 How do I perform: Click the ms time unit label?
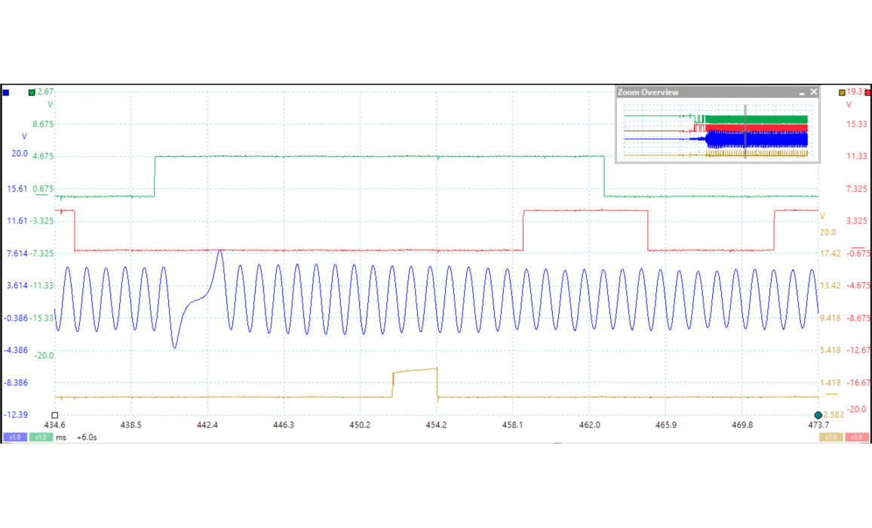click(61, 437)
